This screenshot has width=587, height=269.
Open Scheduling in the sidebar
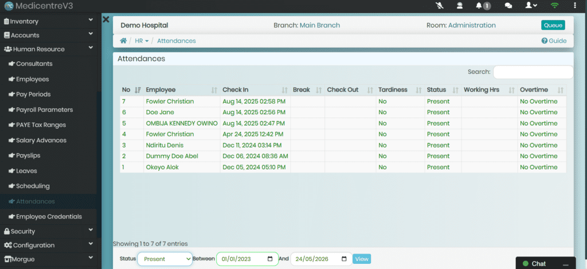click(x=33, y=186)
